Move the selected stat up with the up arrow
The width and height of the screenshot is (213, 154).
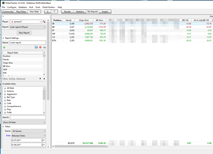click(x=40, y=79)
